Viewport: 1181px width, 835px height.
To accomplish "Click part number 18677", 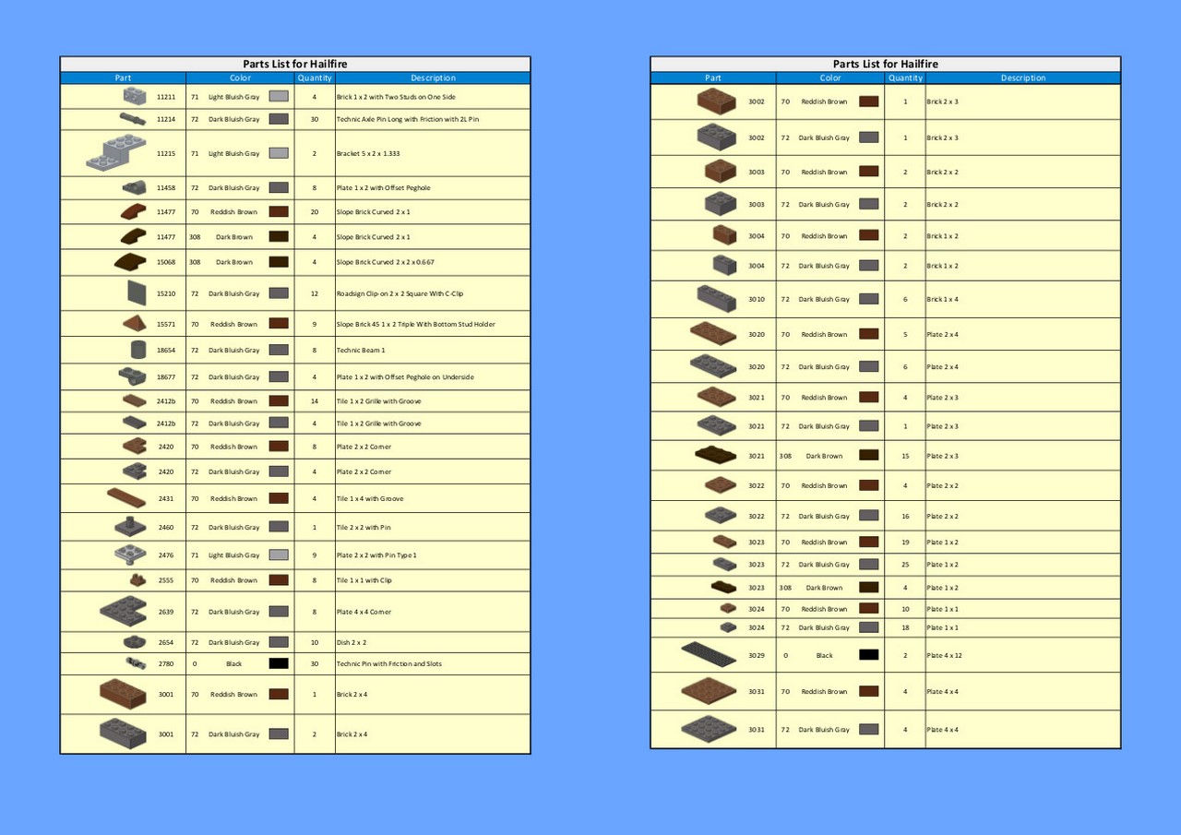I will 166,376.
